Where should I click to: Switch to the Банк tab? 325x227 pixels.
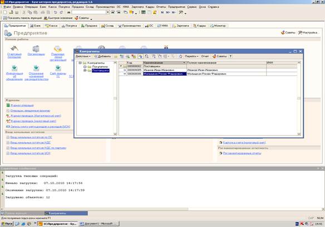click(36, 26)
